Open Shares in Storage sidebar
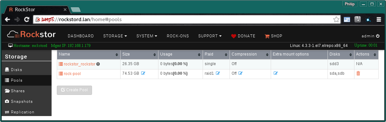The width and height of the screenshot is (386, 122). point(27,91)
